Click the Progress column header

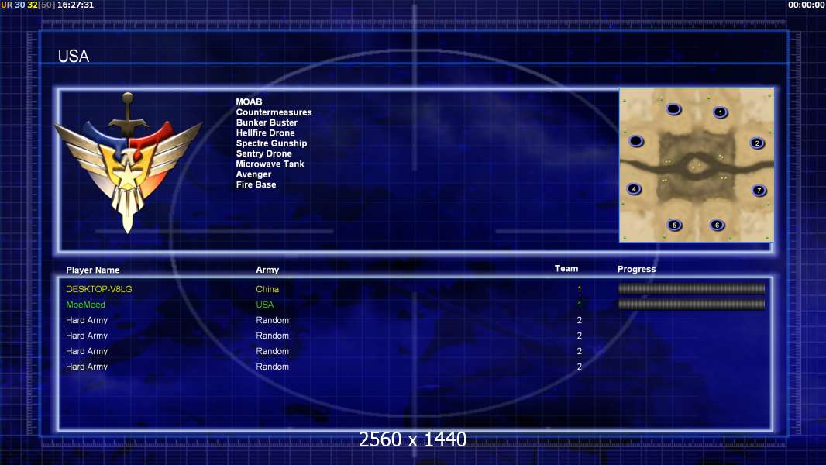pos(636,269)
